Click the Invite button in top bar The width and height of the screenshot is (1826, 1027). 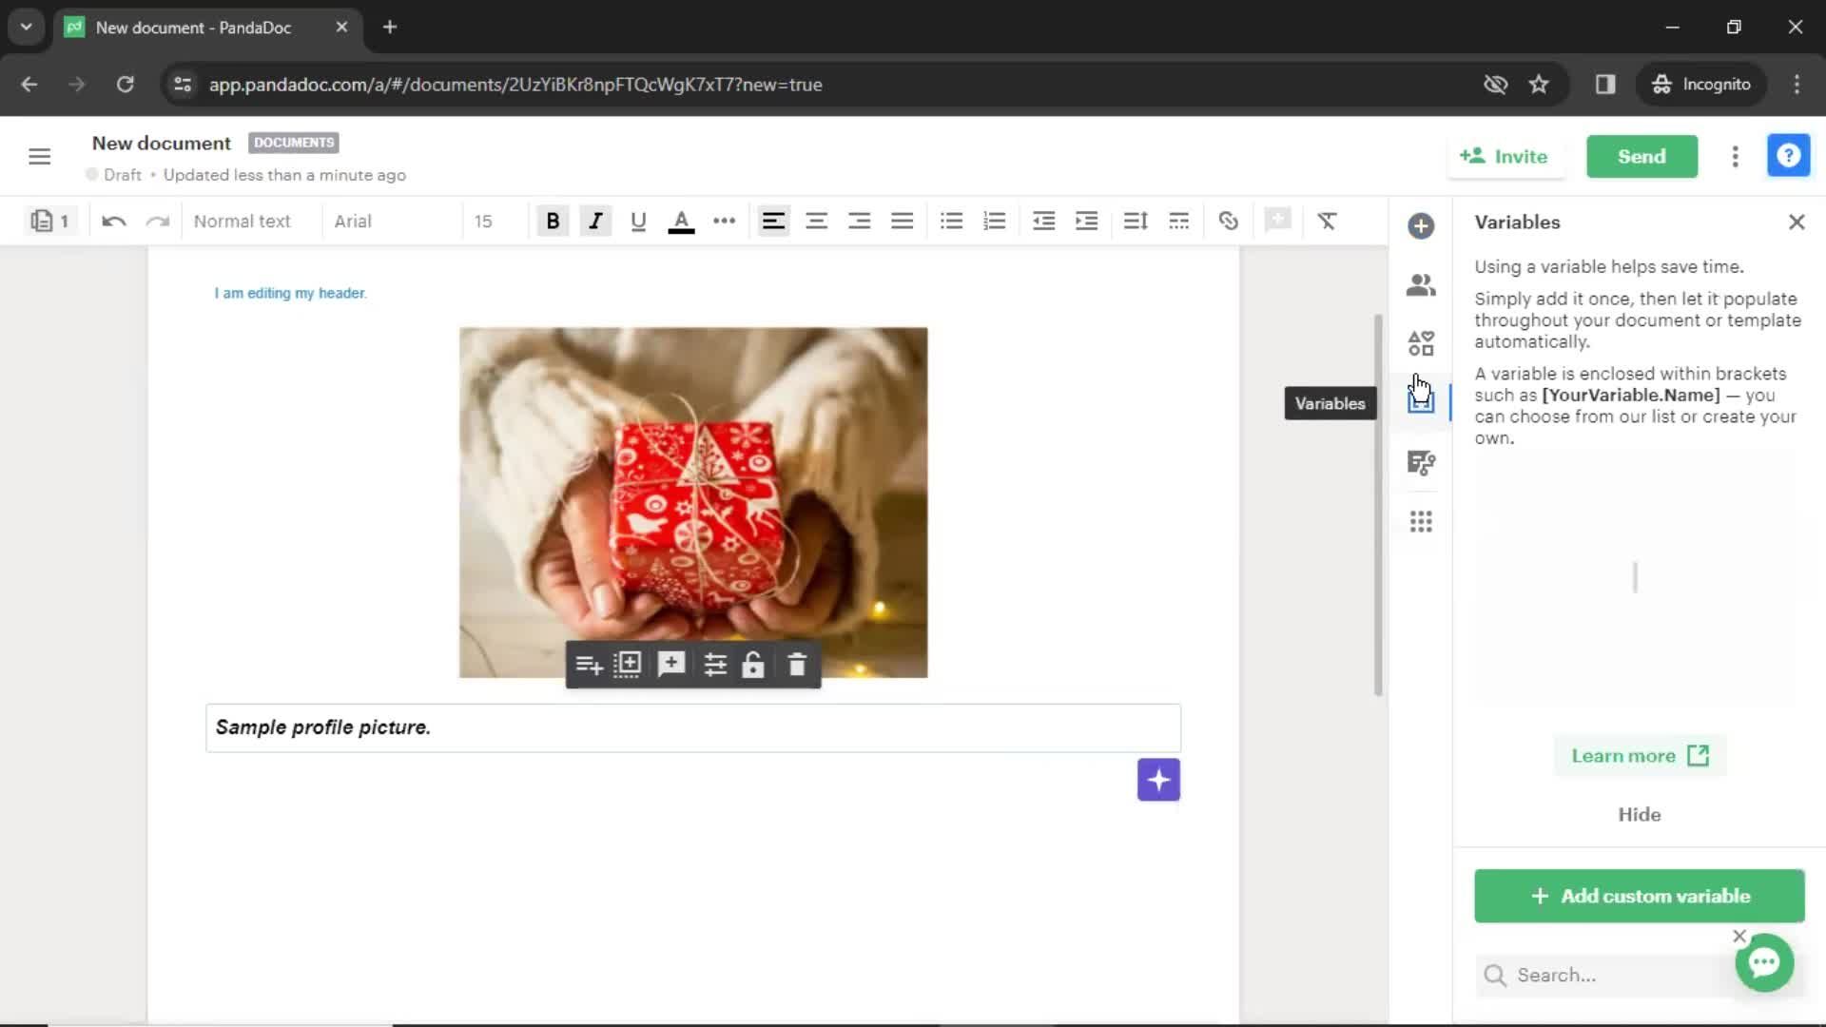(1505, 157)
